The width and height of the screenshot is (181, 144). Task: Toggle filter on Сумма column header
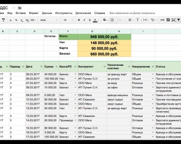(x=56, y=67)
